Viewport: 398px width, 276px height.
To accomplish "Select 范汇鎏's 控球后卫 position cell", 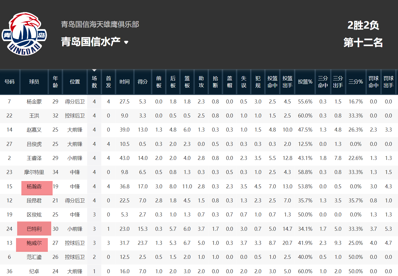I will 75,257.
